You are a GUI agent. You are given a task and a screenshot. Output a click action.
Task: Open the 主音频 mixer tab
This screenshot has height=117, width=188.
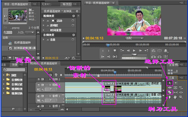click(x=174, y=65)
